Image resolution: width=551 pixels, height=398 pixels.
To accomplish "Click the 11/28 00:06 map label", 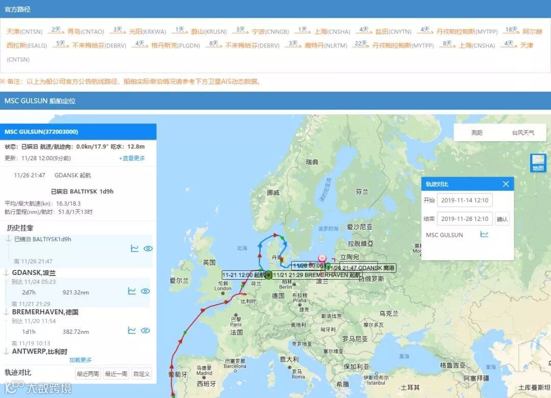I will tap(308, 265).
